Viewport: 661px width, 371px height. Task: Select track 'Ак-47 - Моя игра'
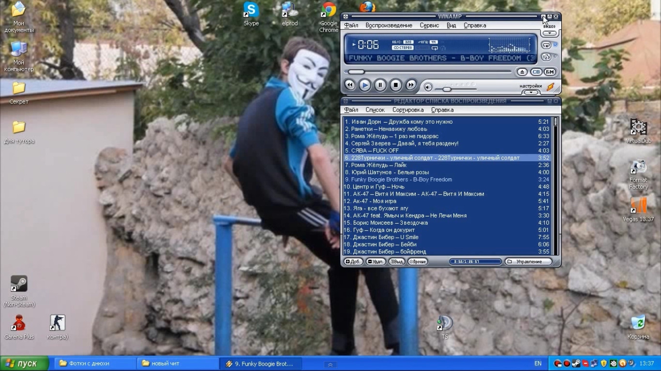pyautogui.click(x=448, y=201)
